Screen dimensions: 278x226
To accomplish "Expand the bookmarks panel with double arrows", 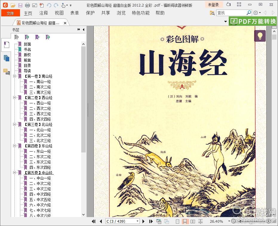I will [79, 29].
